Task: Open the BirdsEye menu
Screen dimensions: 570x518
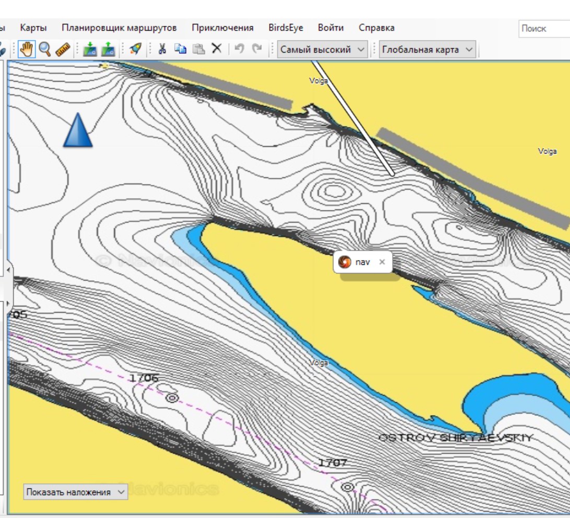Action: [x=286, y=28]
